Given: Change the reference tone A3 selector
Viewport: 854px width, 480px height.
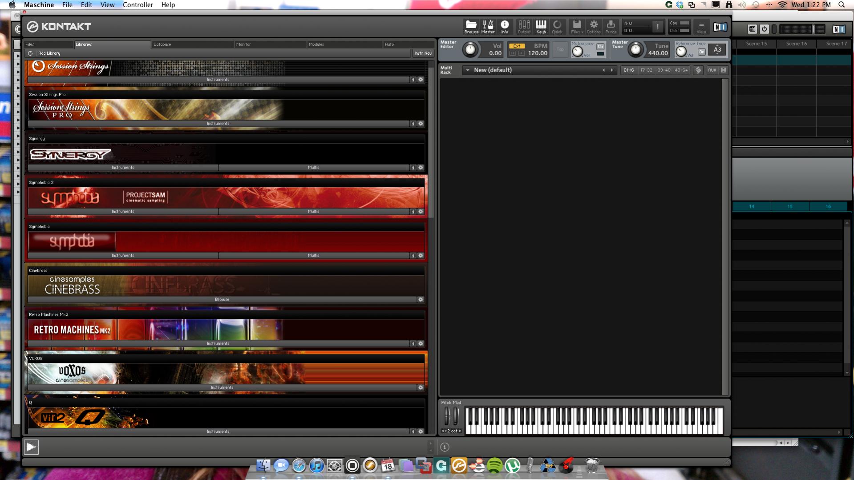Looking at the screenshot, I should point(717,50).
